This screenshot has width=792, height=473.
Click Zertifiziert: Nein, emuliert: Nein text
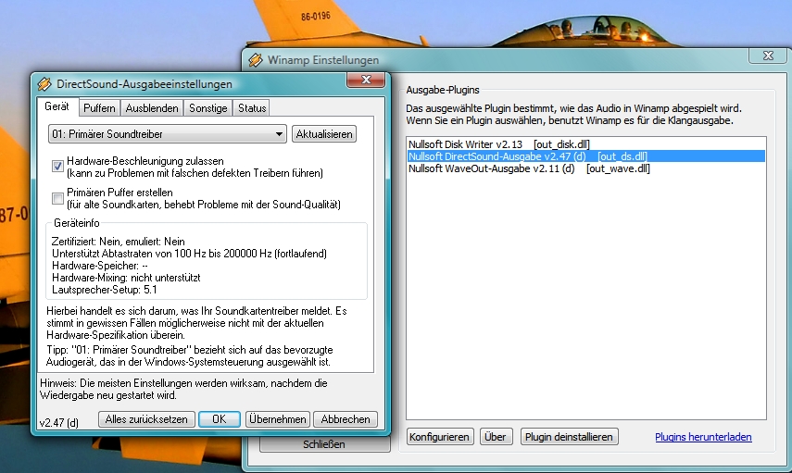point(119,242)
